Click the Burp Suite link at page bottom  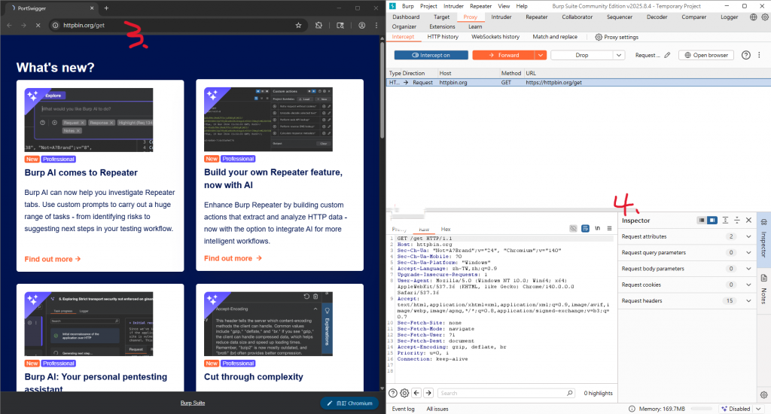[x=192, y=403]
